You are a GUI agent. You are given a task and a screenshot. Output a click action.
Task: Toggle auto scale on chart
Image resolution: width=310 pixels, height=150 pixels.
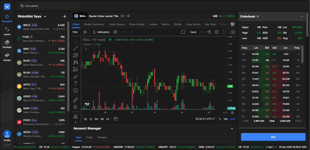(x=233, y=119)
